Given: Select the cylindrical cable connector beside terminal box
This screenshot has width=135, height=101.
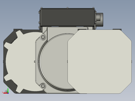Looking at the screenshot, I should point(100,20).
